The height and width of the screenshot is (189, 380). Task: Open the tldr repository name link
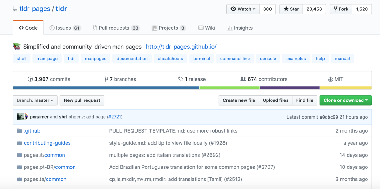(61, 9)
